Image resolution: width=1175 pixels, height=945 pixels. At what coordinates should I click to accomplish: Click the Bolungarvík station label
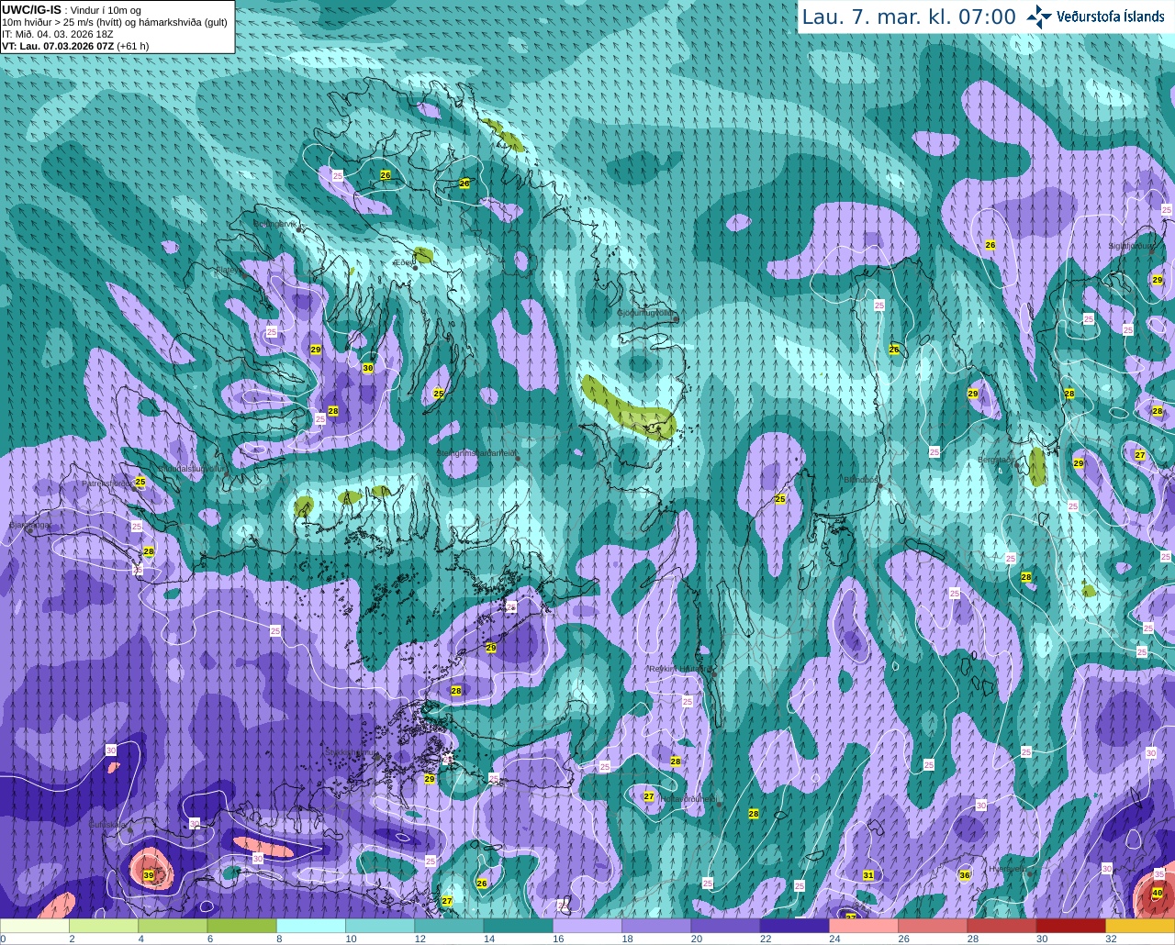(275, 224)
